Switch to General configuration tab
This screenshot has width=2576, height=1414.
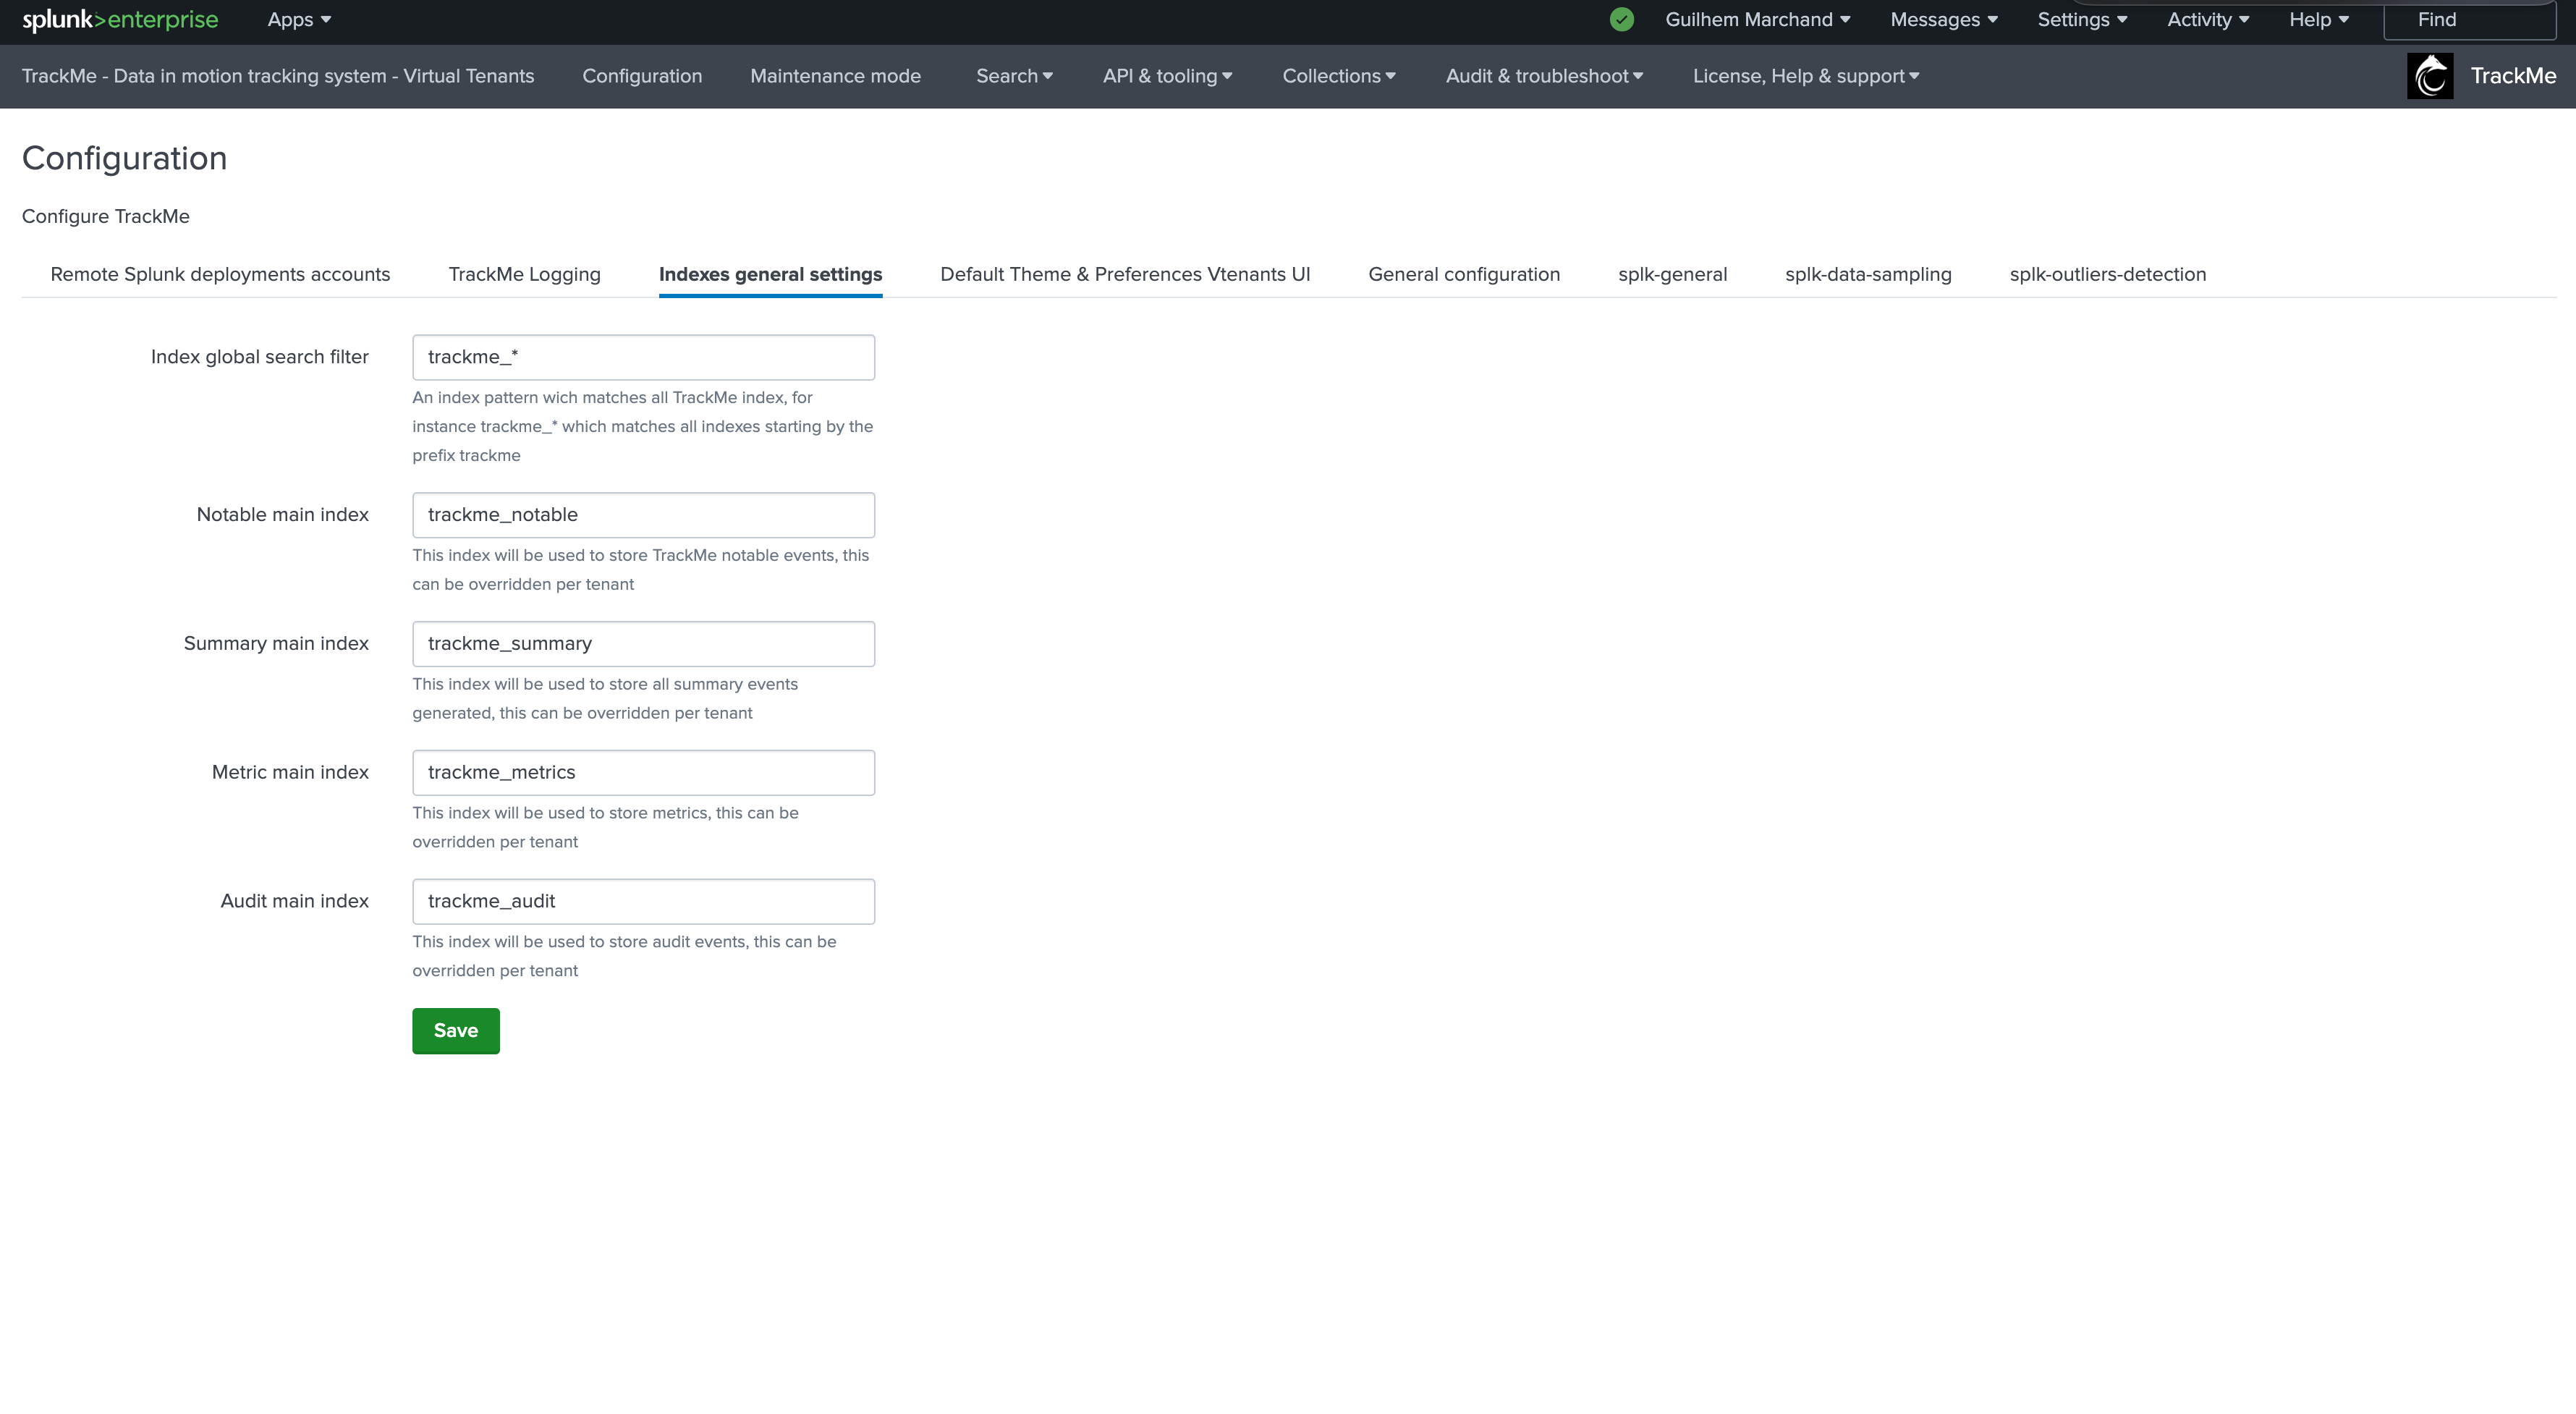1464,274
